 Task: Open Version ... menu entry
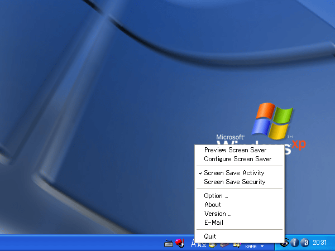point(240,214)
